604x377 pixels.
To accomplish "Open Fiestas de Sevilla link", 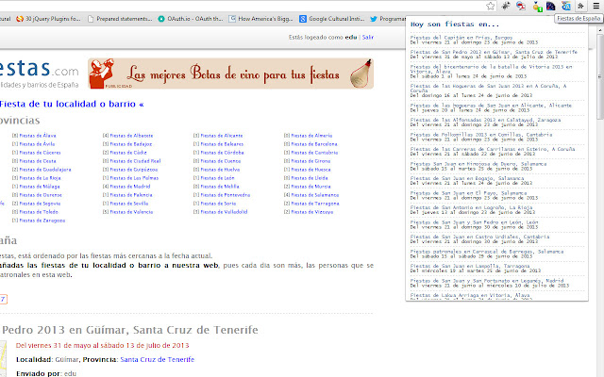I will click(x=129, y=204).
